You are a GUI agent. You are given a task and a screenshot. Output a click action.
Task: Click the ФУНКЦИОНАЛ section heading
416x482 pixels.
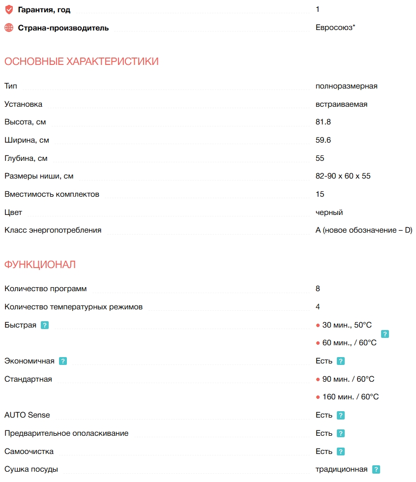(40, 265)
